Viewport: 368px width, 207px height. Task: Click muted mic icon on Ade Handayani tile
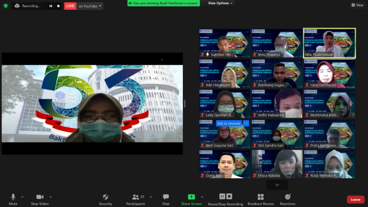click(202, 85)
